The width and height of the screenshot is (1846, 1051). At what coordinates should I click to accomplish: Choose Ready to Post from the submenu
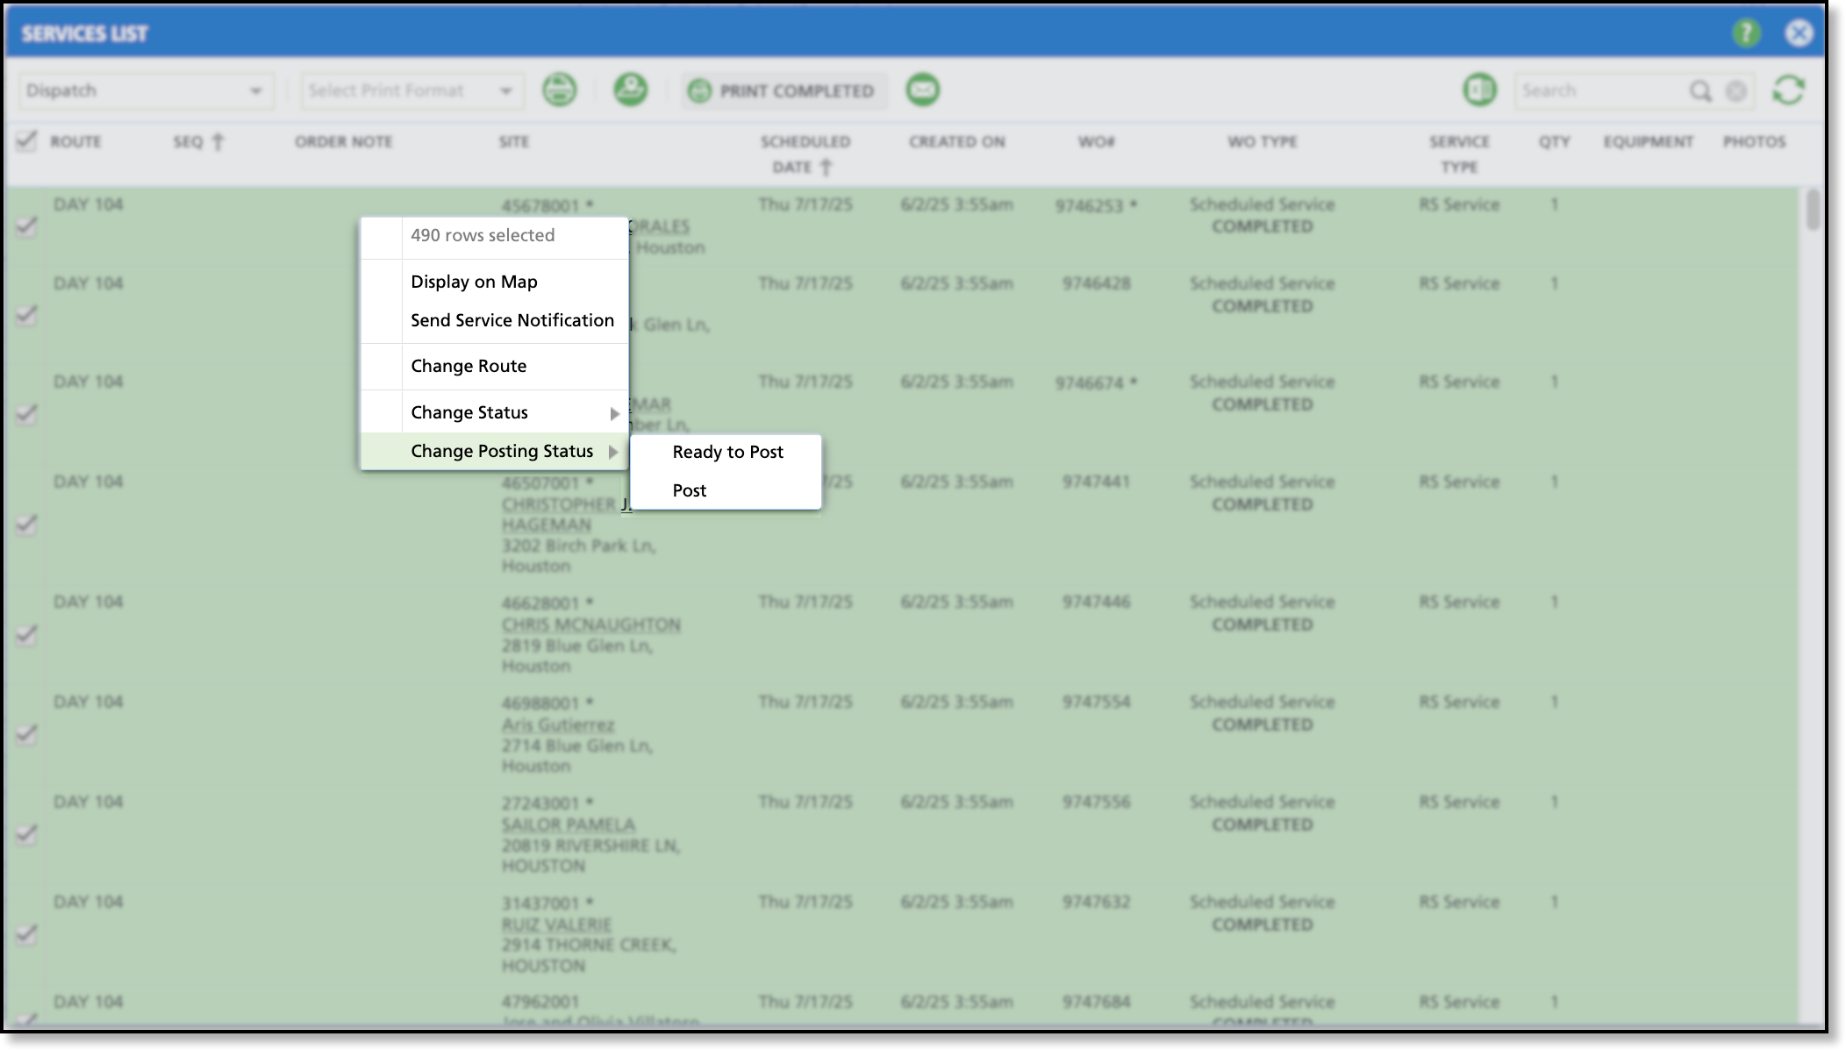(x=727, y=452)
